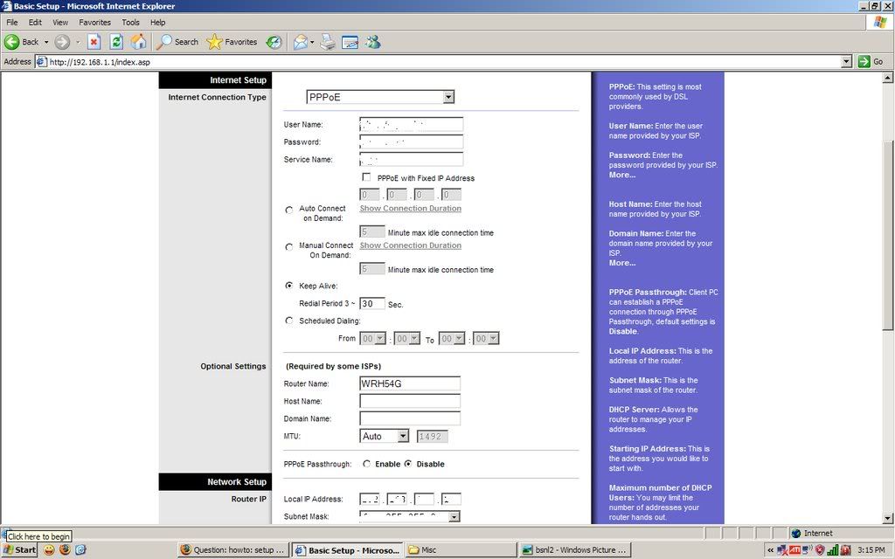Click the red antivirus tray icon beside the clock
This screenshot has height=559, width=895.
[845, 550]
